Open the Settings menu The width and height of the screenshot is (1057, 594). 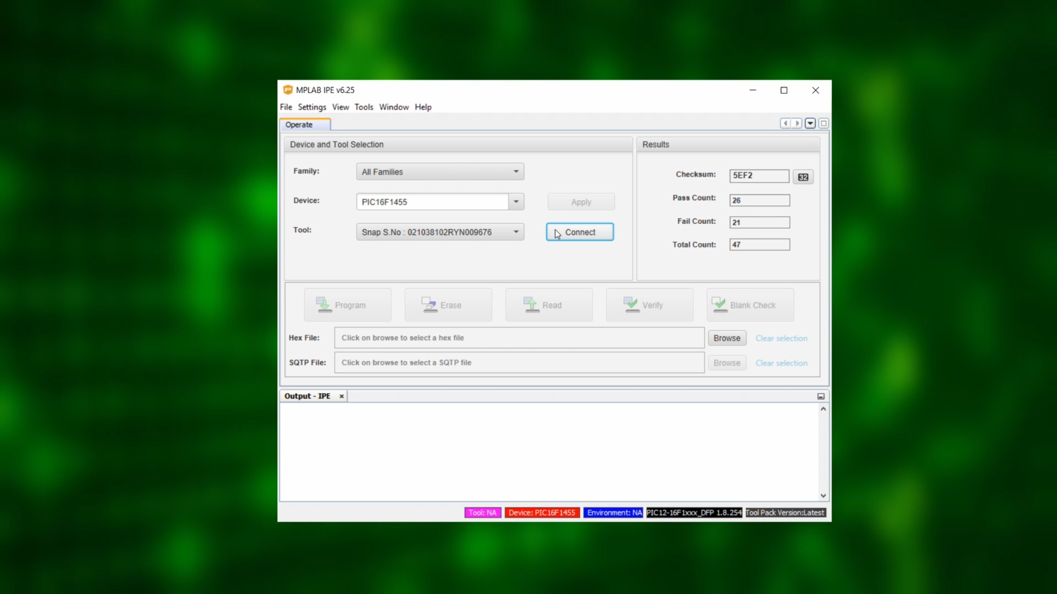[312, 107]
